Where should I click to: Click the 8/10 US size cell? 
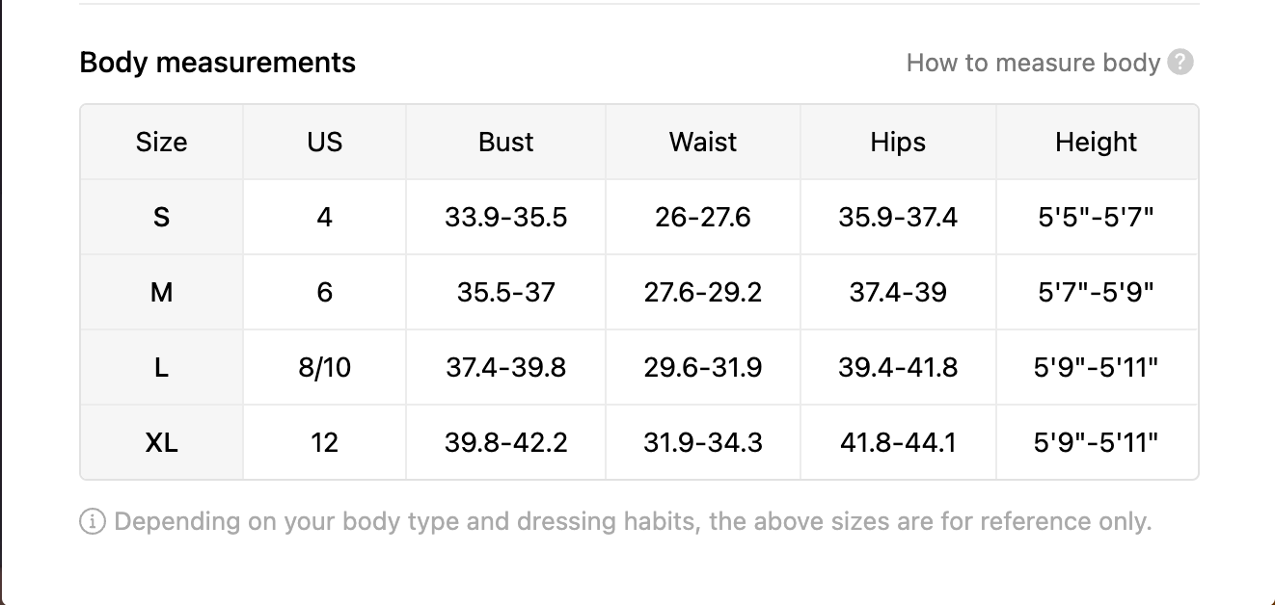(324, 367)
